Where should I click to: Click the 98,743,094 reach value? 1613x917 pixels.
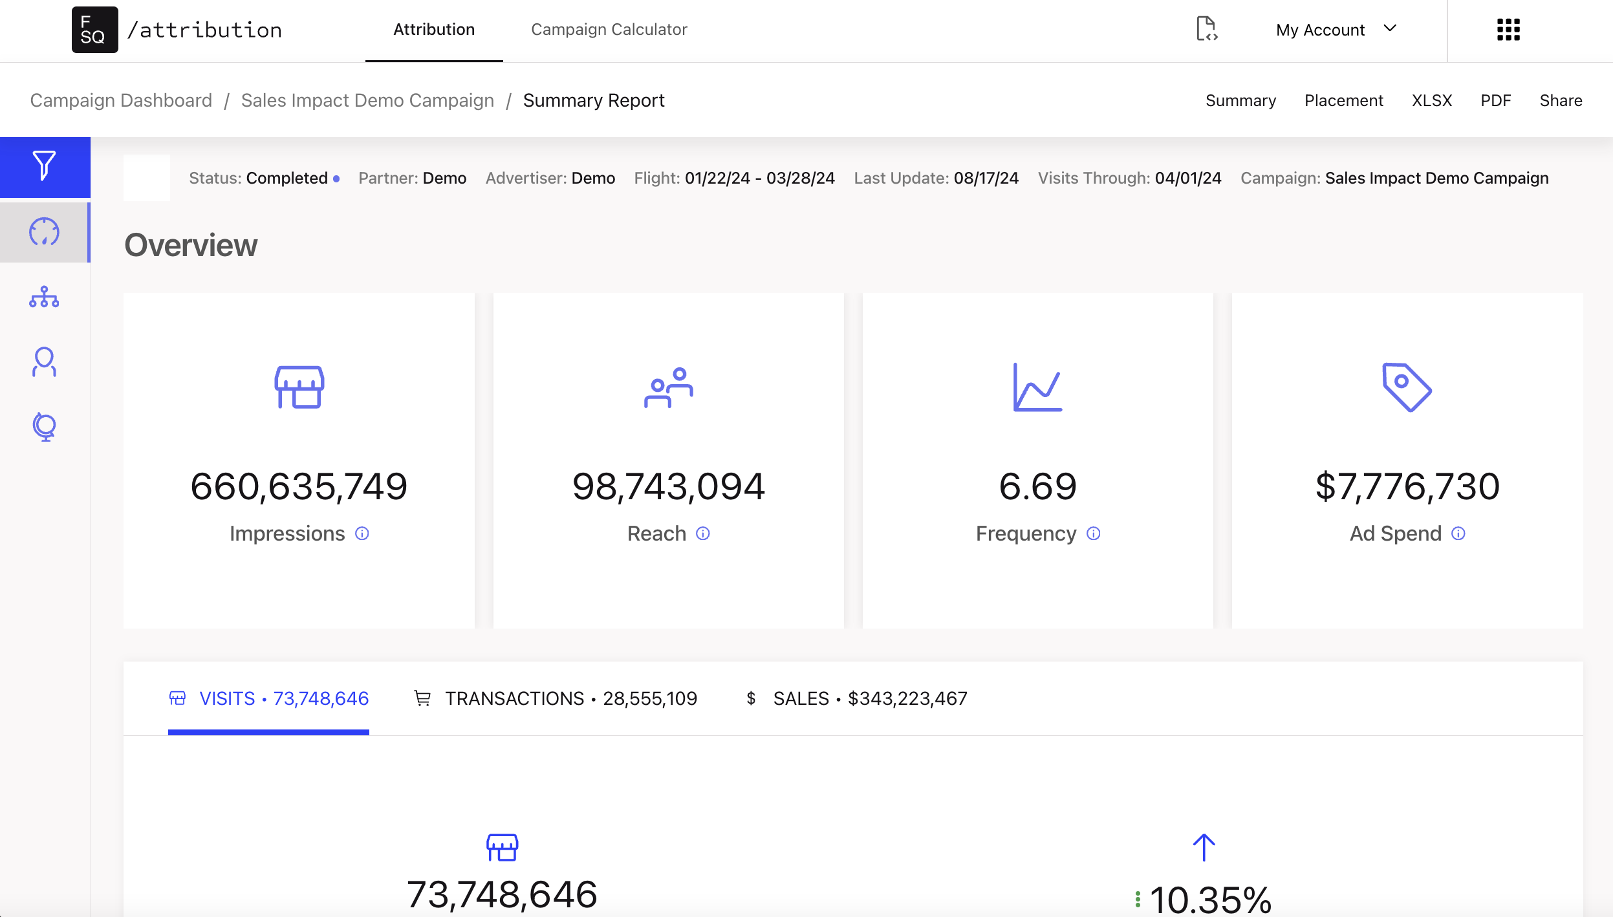click(669, 486)
